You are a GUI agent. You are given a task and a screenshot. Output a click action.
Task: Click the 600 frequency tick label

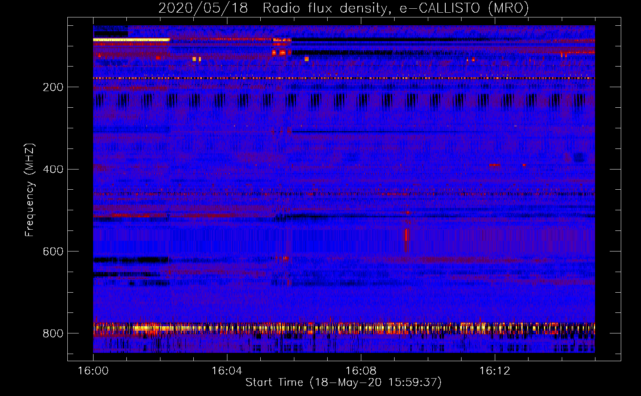tap(53, 252)
